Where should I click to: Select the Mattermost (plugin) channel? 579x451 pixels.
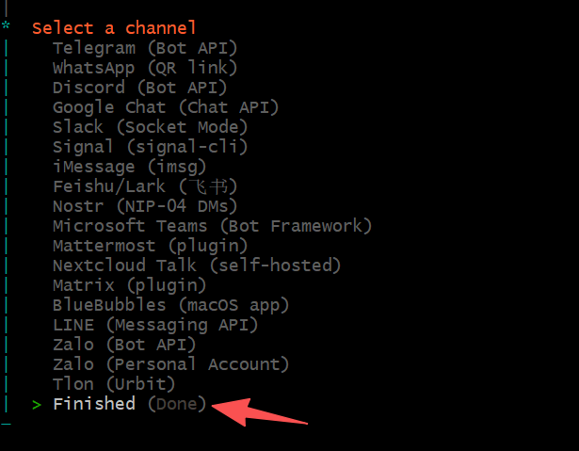pyautogui.click(x=150, y=246)
